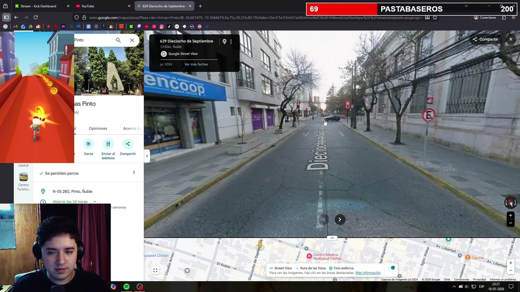
Task: Click Ver más fechas link
Action: 196,64
